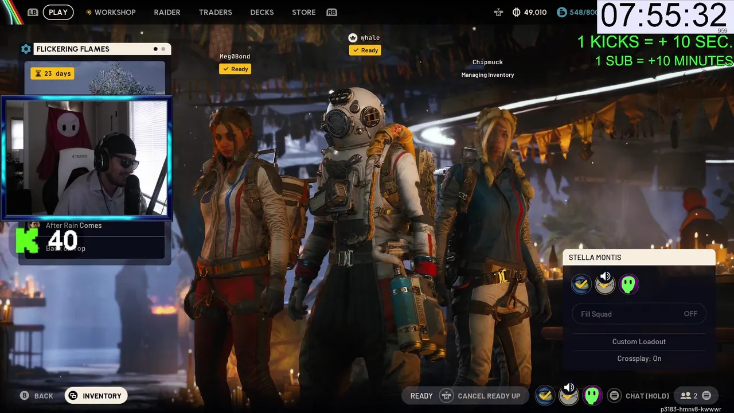Select the STORE tab
Viewport: 734px width, 413px height.
tap(304, 12)
